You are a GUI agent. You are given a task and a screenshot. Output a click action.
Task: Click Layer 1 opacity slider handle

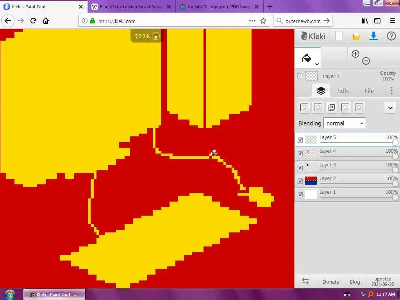coord(395,197)
